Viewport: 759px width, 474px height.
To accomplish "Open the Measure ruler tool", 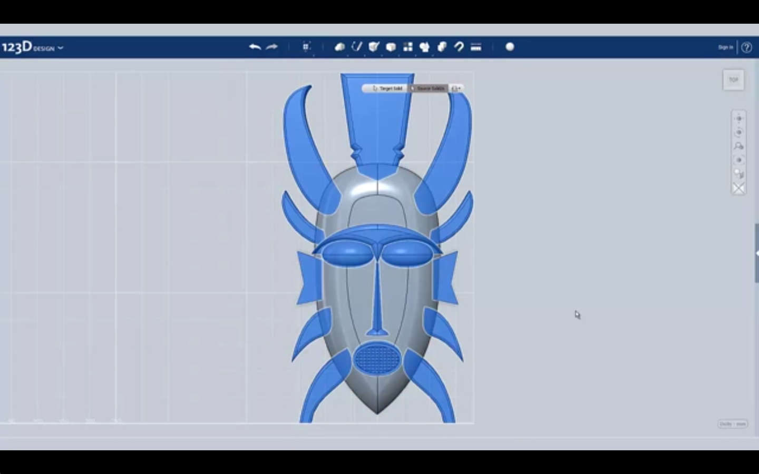I will 476,47.
